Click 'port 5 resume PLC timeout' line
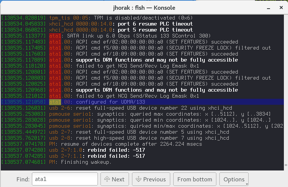 point(97,30)
